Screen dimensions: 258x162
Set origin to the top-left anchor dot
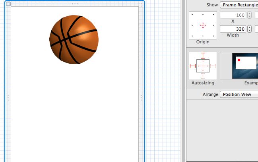[192, 15]
